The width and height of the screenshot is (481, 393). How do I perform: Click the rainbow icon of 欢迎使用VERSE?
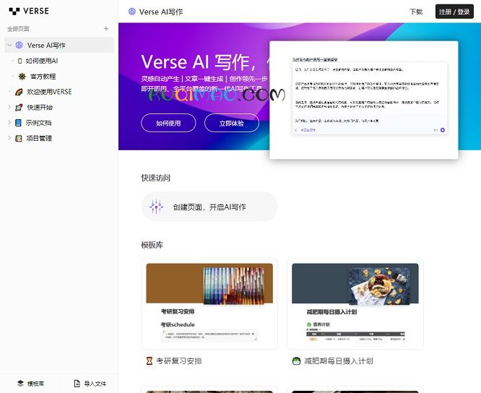19,92
